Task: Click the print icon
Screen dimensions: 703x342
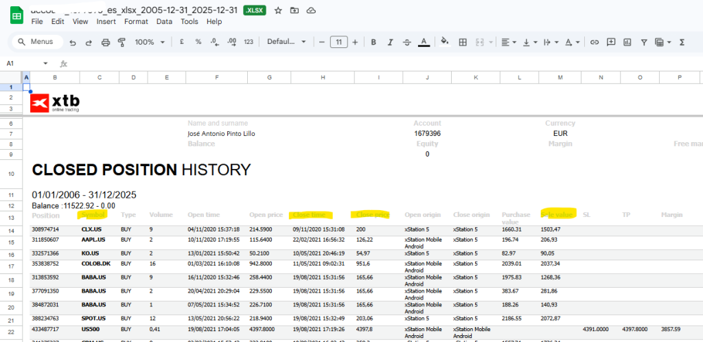Action: coord(106,43)
